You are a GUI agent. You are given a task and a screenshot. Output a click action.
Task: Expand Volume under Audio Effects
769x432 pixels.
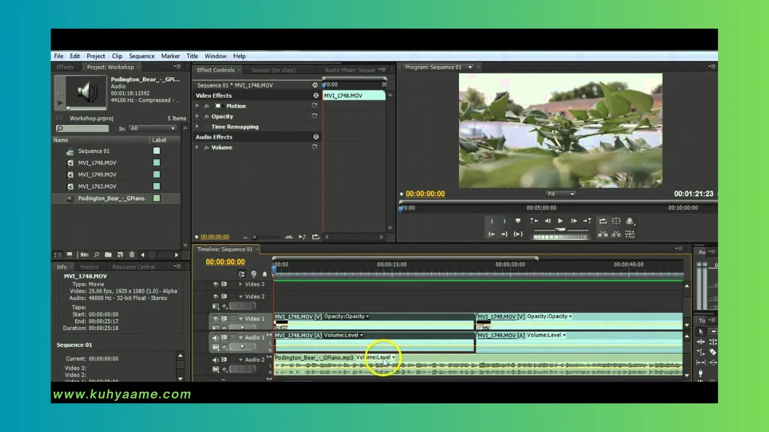pyautogui.click(x=197, y=148)
